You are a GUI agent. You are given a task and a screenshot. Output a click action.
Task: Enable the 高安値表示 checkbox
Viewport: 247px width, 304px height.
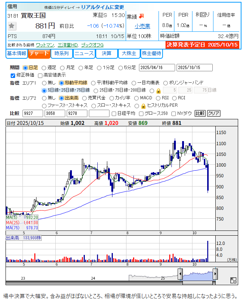40,75
